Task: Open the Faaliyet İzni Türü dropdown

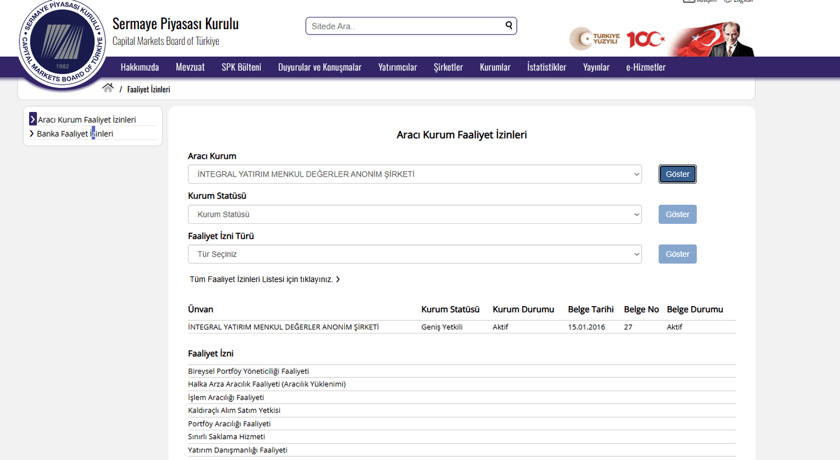Action: click(x=414, y=254)
